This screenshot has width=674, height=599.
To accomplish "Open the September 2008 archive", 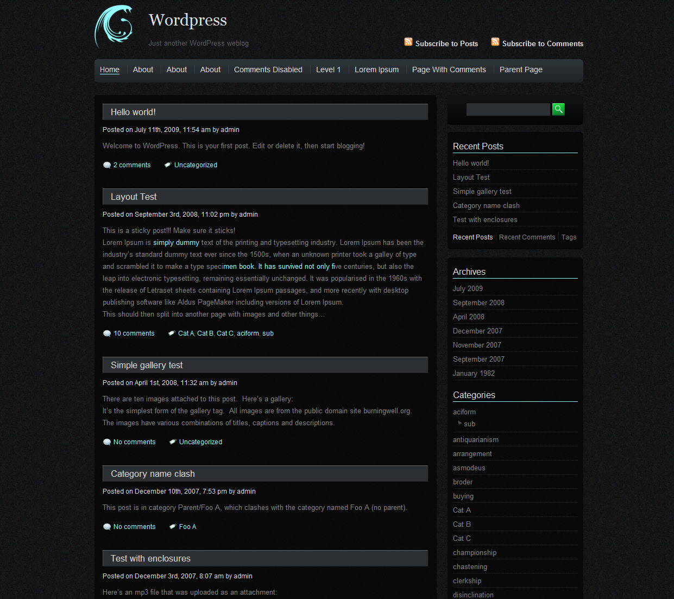I will click(478, 302).
